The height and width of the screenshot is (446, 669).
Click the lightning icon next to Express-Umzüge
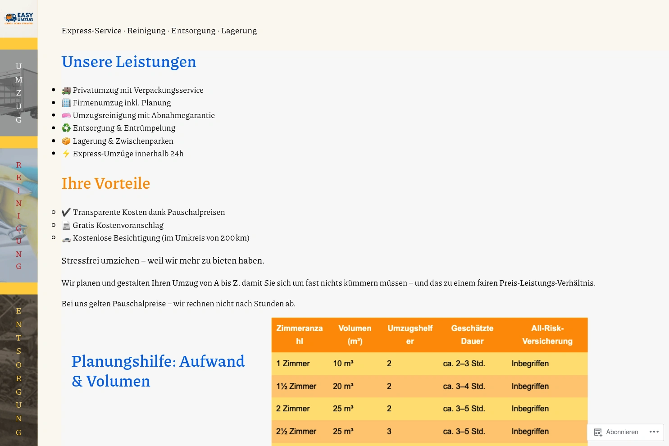point(66,154)
